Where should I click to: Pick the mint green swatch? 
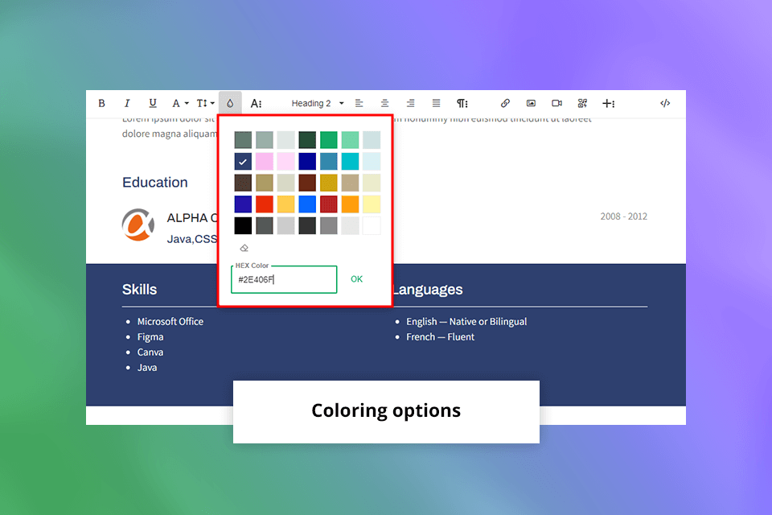pos(350,140)
